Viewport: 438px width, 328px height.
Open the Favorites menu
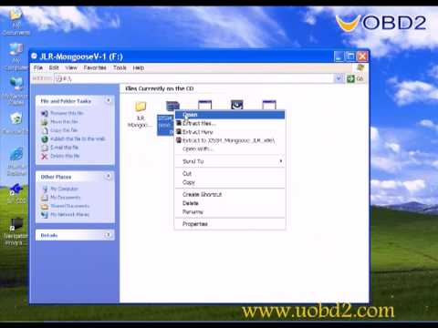tap(95, 67)
